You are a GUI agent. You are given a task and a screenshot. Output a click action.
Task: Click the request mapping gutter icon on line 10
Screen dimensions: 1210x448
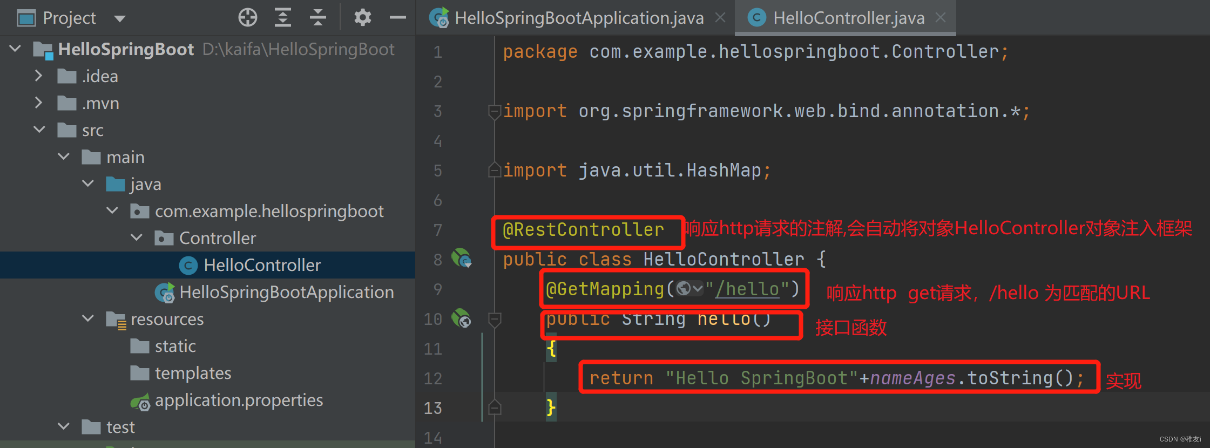[462, 318]
